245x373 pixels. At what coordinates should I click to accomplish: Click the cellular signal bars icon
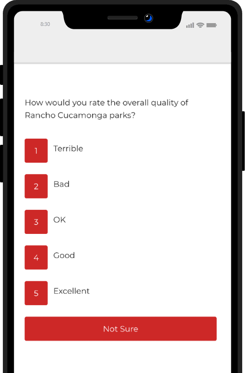coord(190,25)
